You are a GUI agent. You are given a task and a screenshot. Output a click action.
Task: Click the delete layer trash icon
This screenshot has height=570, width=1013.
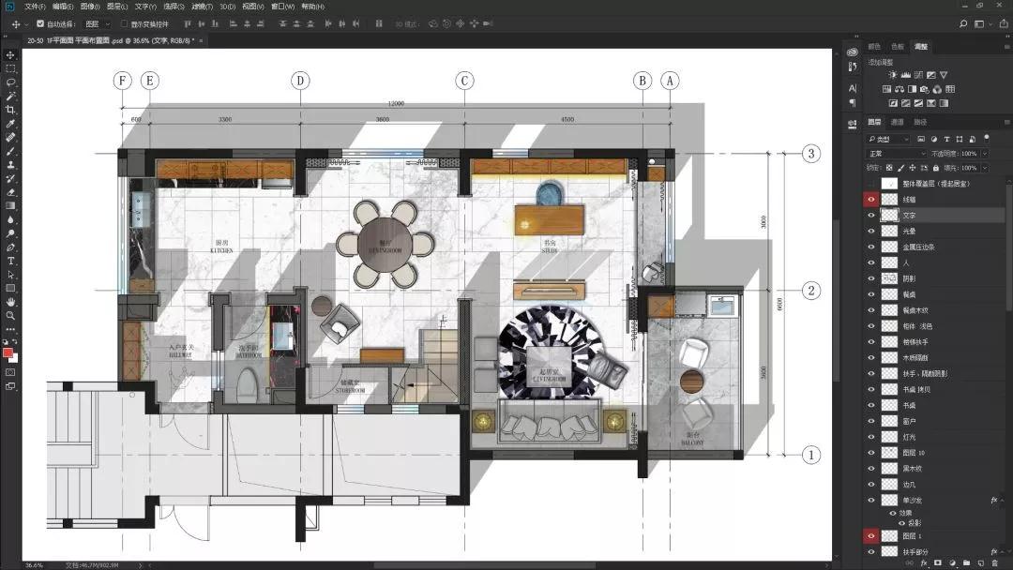[x=994, y=563]
